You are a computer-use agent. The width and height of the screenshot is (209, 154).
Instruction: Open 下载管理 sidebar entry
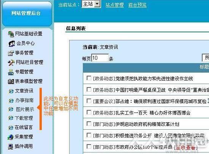(24, 118)
